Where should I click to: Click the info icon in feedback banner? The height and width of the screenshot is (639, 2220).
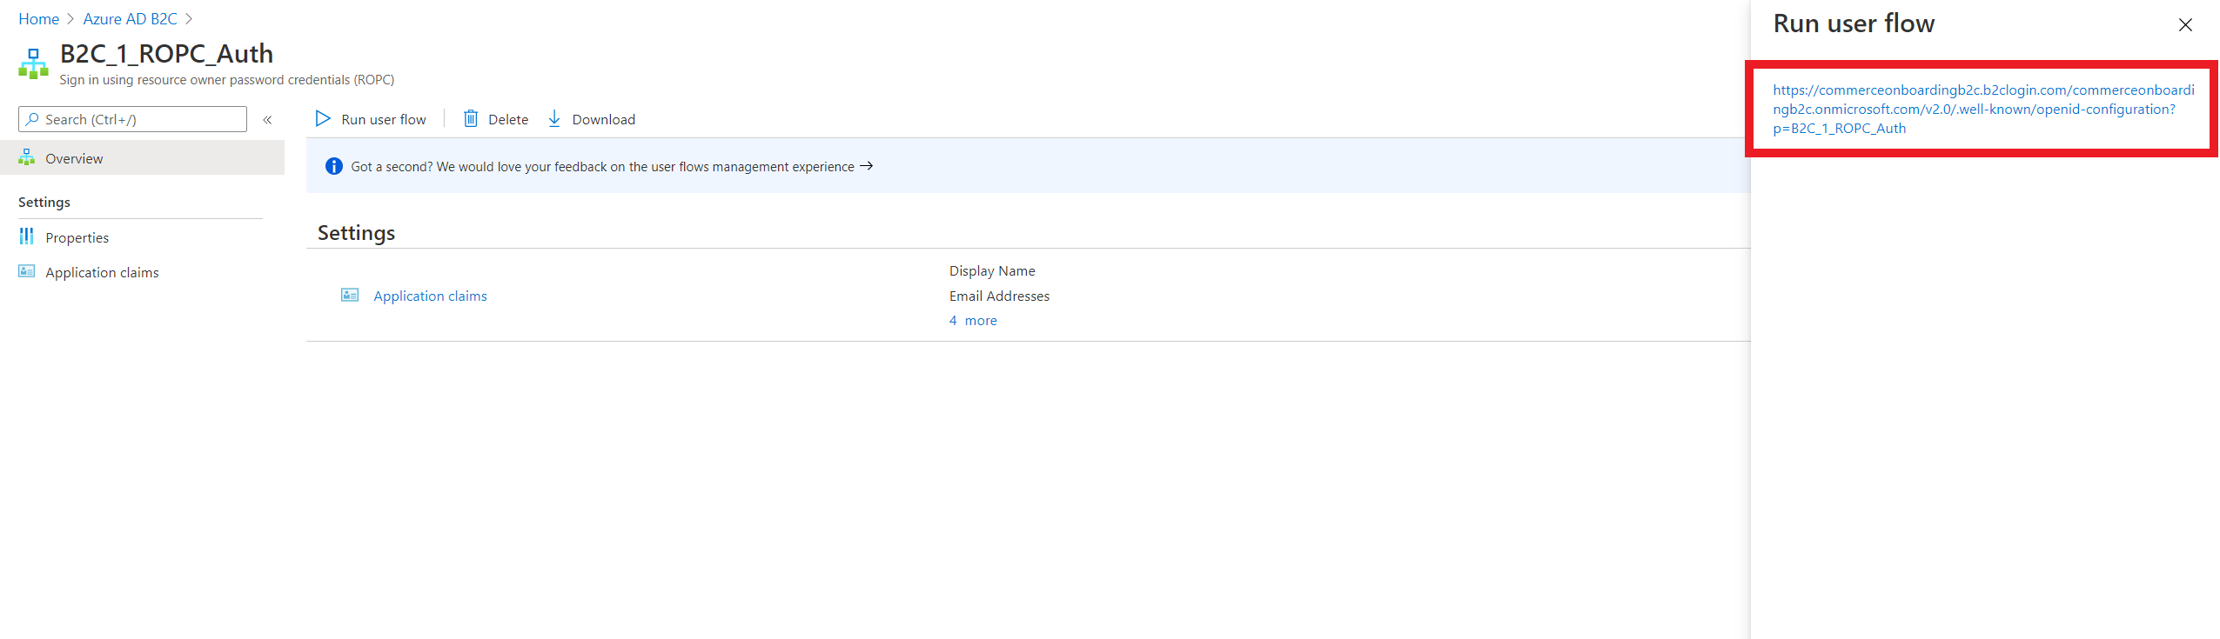[x=334, y=166]
